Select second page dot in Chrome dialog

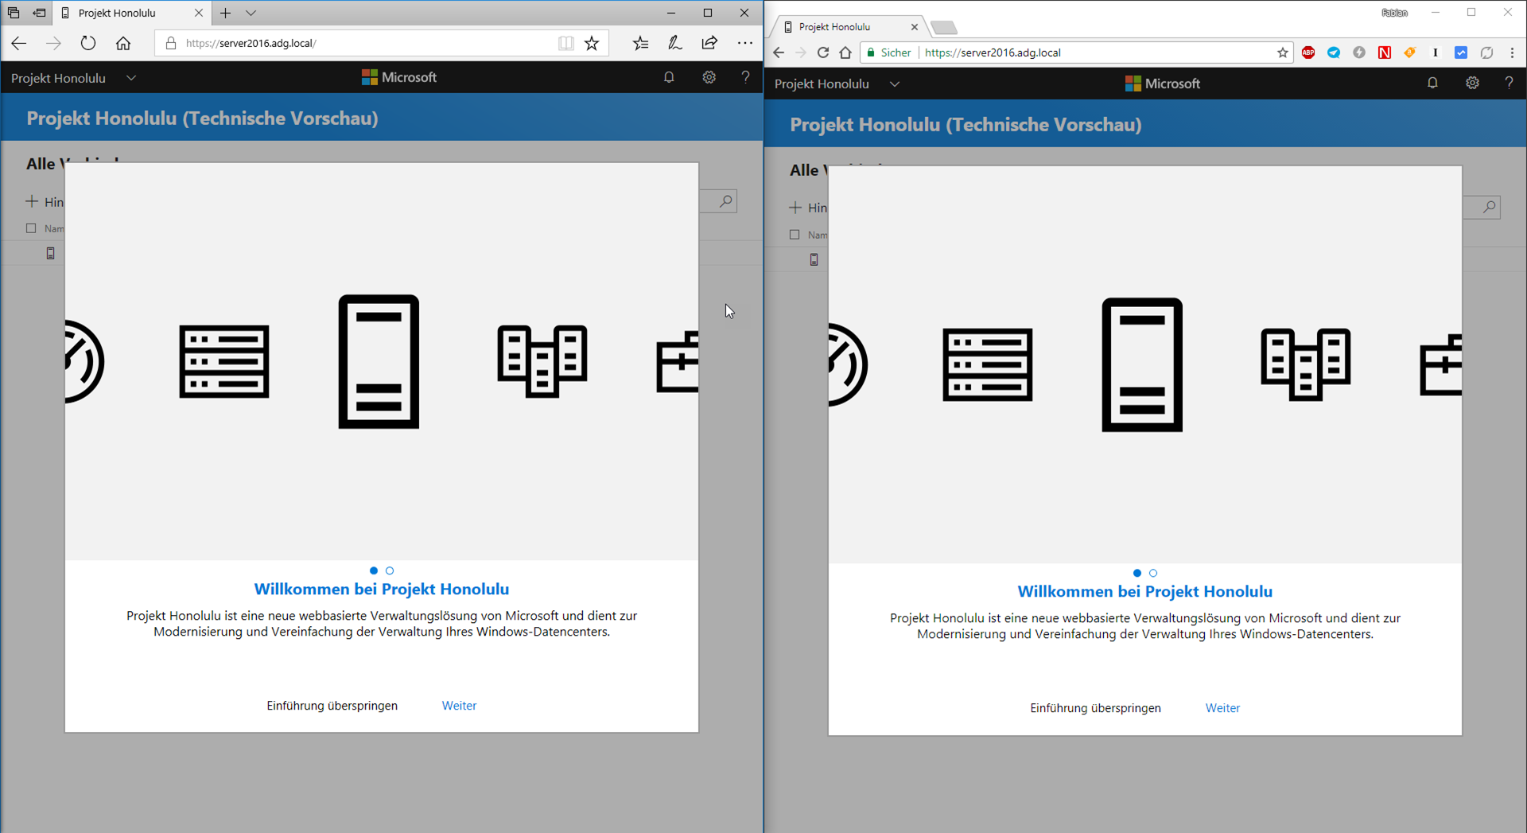coord(1153,573)
